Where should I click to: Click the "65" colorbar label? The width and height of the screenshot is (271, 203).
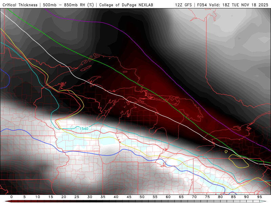[x=181, y=197]
